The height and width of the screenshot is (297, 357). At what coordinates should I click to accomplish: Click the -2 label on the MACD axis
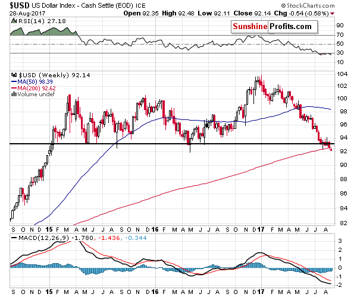click(339, 285)
